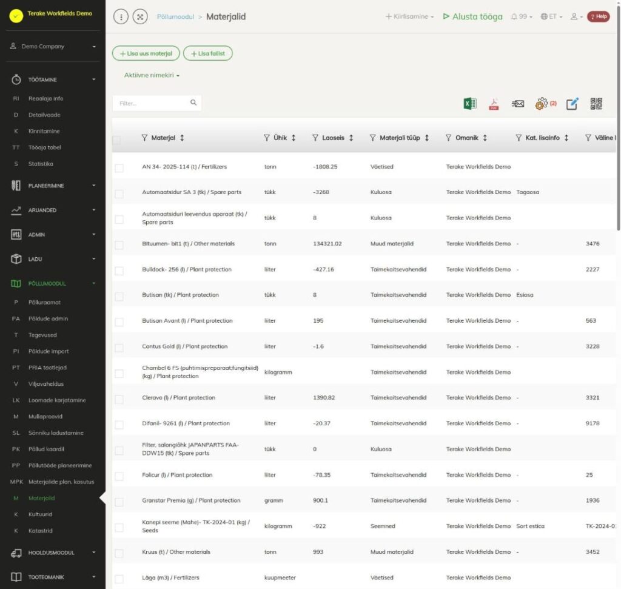Export the list as PDF
This screenshot has width=621, height=589.
494,104
